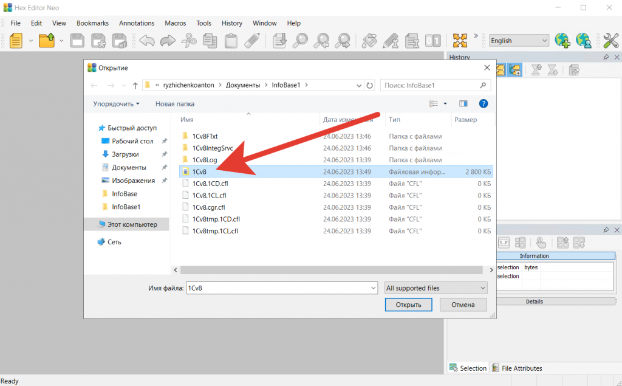Open the Macros menu

pyautogui.click(x=176, y=23)
